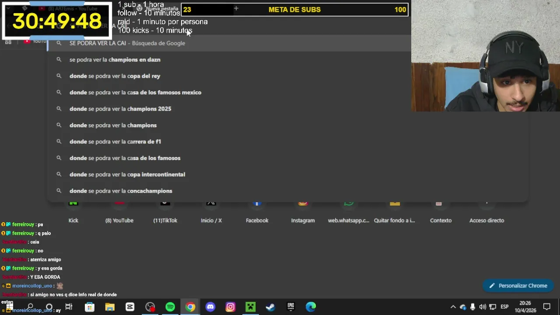Open the Quitar fondo a i... shortcut
Image resolution: width=560 pixels, height=315 pixels.
[x=395, y=212]
